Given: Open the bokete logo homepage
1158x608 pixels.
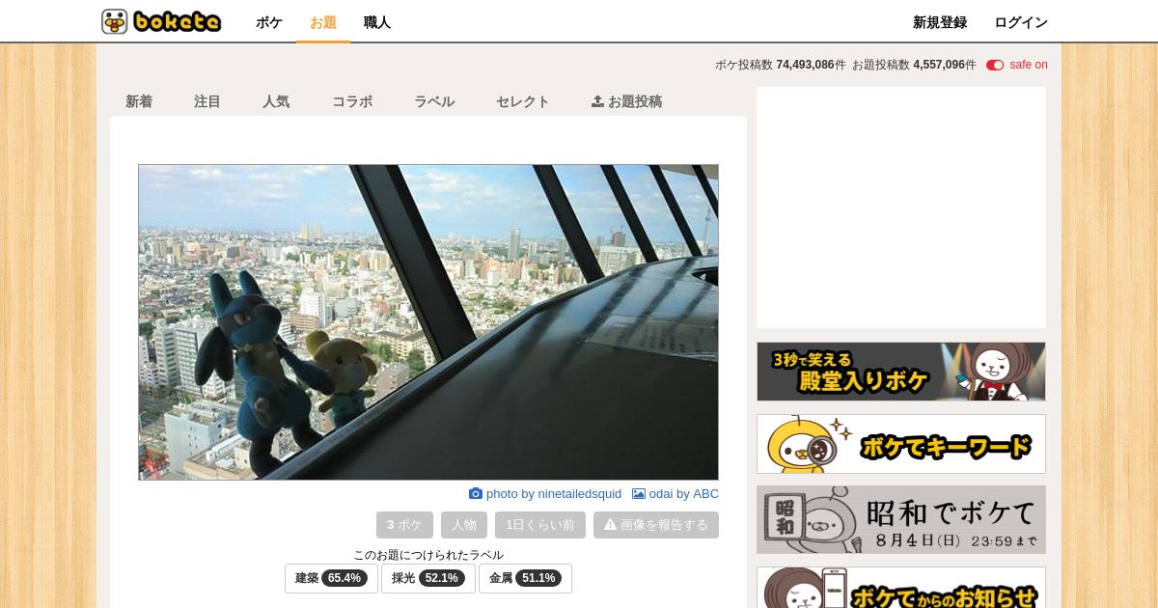Looking at the screenshot, I should pos(161,21).
